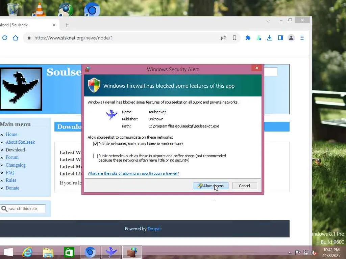Open the VLC cone desktop shortcut
The width and height of the screenshot is (346, 259).
pyautogui.click(x=39, y=9)
